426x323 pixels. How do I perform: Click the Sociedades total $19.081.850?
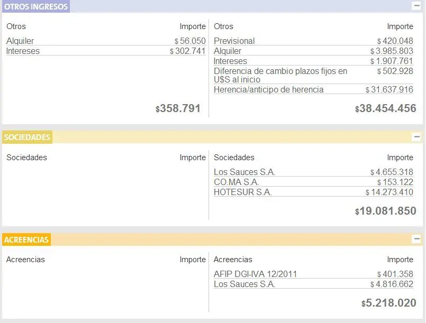(x=386, y=211)
